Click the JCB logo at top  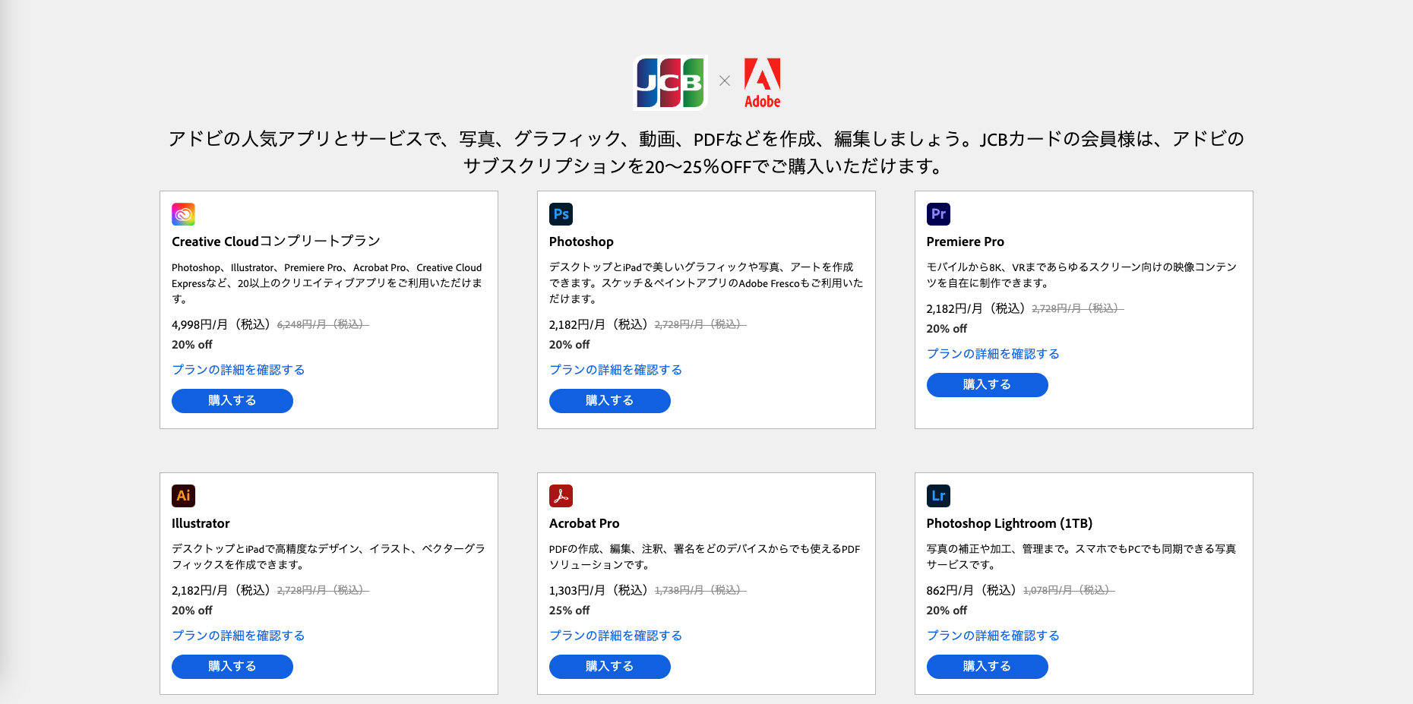670,83
